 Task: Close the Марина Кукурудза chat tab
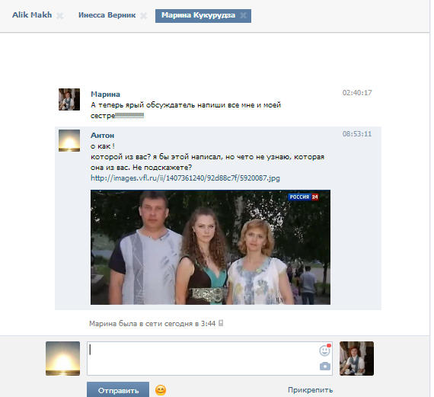(244, 15)
